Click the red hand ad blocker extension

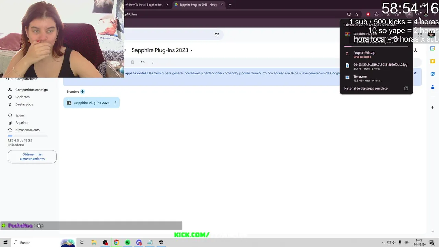point(368,14)
